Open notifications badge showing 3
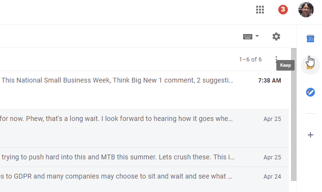This screenshot has width=322, height=192. pyautogui.click(x=283, y=10)
